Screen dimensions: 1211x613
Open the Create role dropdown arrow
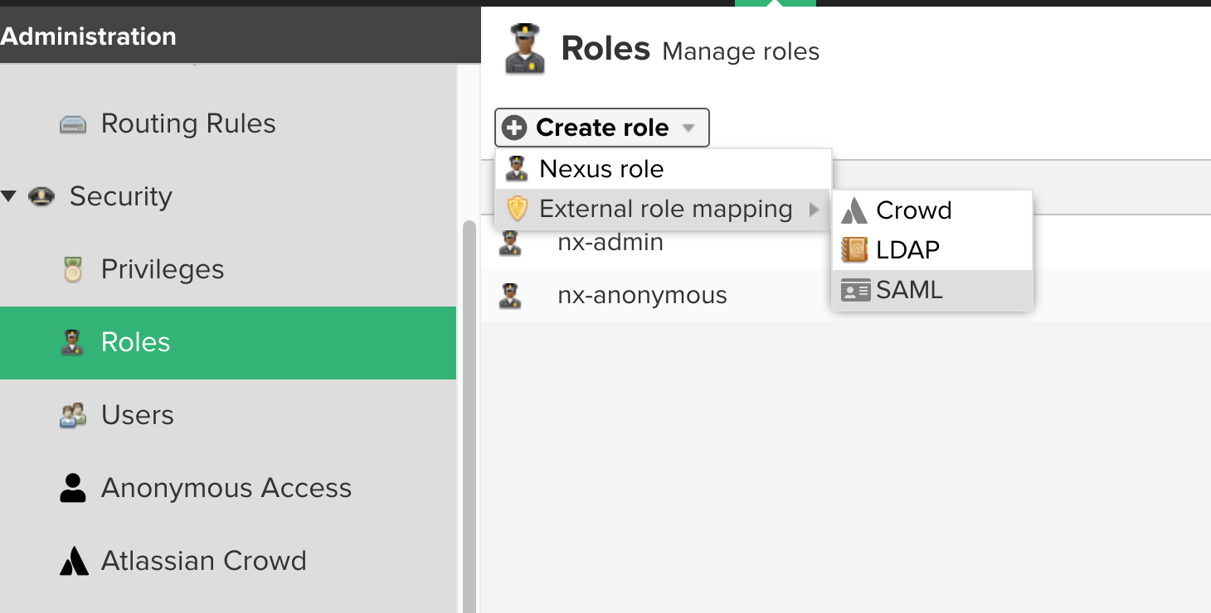pos(688,128)
